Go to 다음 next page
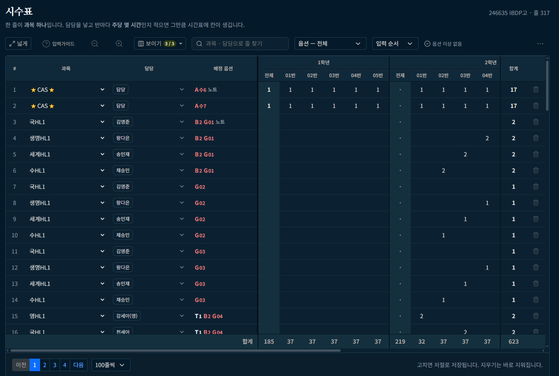559x376 pixels. click(x=79, y=365)
